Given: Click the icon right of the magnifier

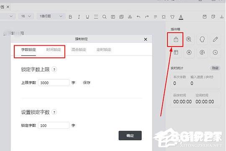Looking at the screenshot, I should pyautogui.click(x=113, y=17).
